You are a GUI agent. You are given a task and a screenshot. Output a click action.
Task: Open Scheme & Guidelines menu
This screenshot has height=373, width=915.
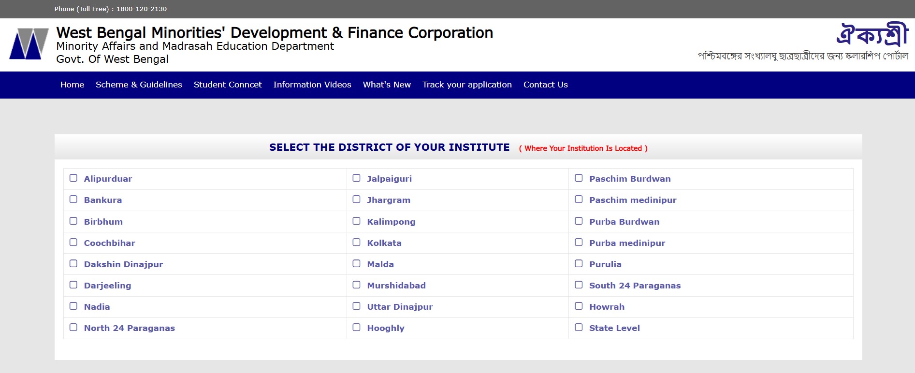point(139,85)
